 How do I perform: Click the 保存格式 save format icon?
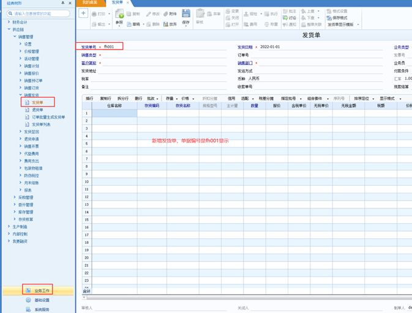point(329,18)
